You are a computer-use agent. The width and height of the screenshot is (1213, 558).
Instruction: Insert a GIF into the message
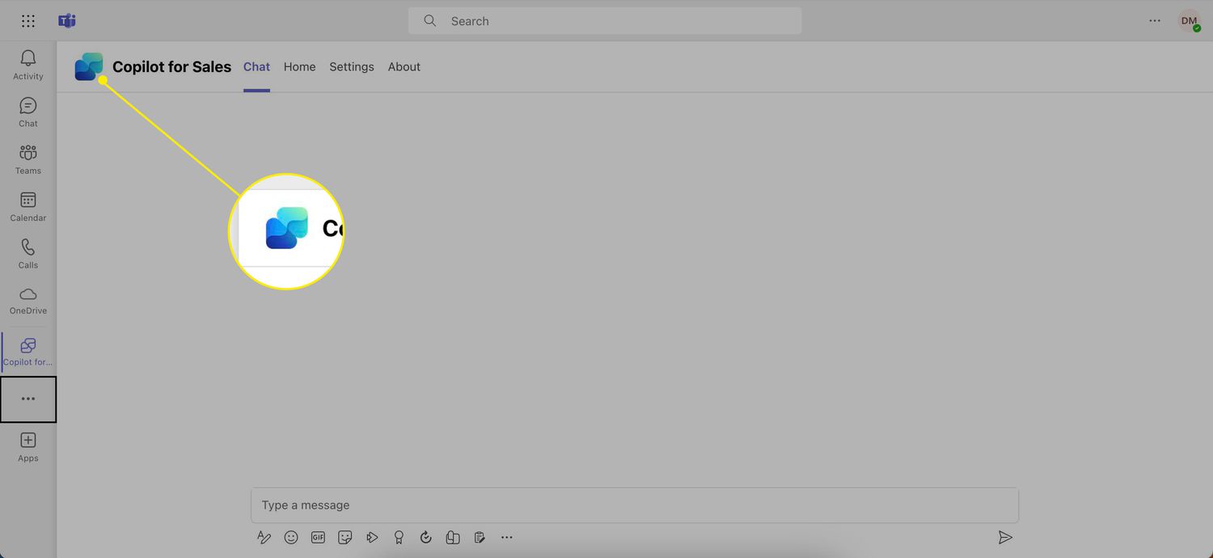pos(318,537)
